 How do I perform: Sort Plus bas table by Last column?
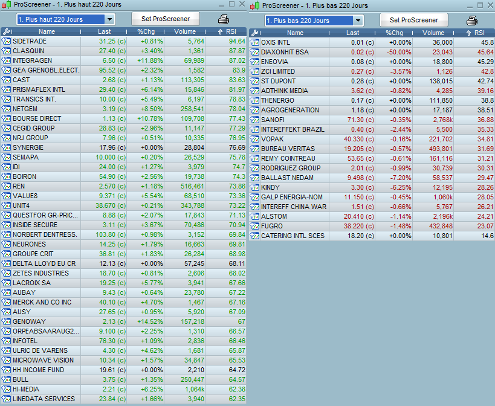[x=352, y=33]
